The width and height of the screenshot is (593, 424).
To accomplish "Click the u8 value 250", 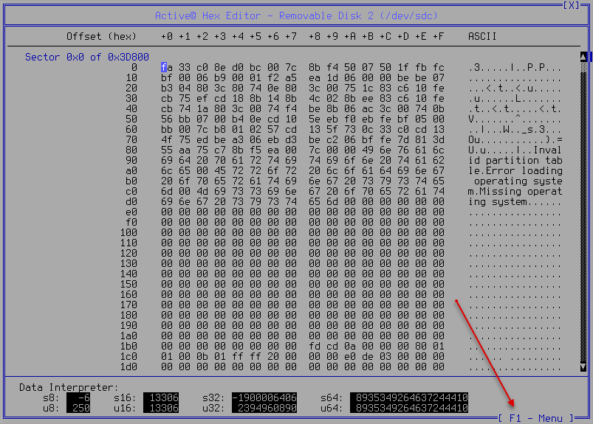I will (78, 408).
